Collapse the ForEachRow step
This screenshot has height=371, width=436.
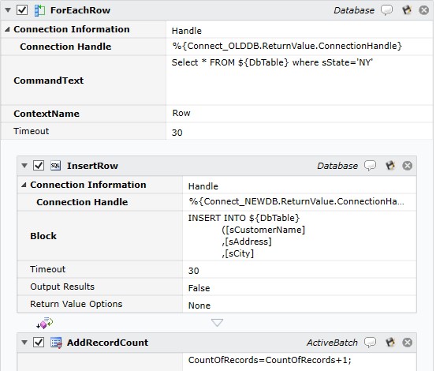(8, 10)
